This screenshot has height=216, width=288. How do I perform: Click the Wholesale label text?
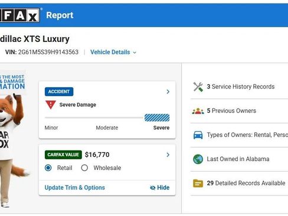coord(107,168)
